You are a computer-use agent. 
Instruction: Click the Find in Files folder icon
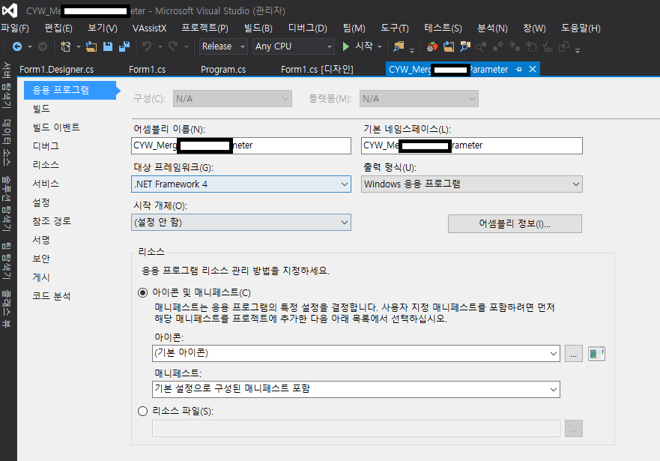399,46
